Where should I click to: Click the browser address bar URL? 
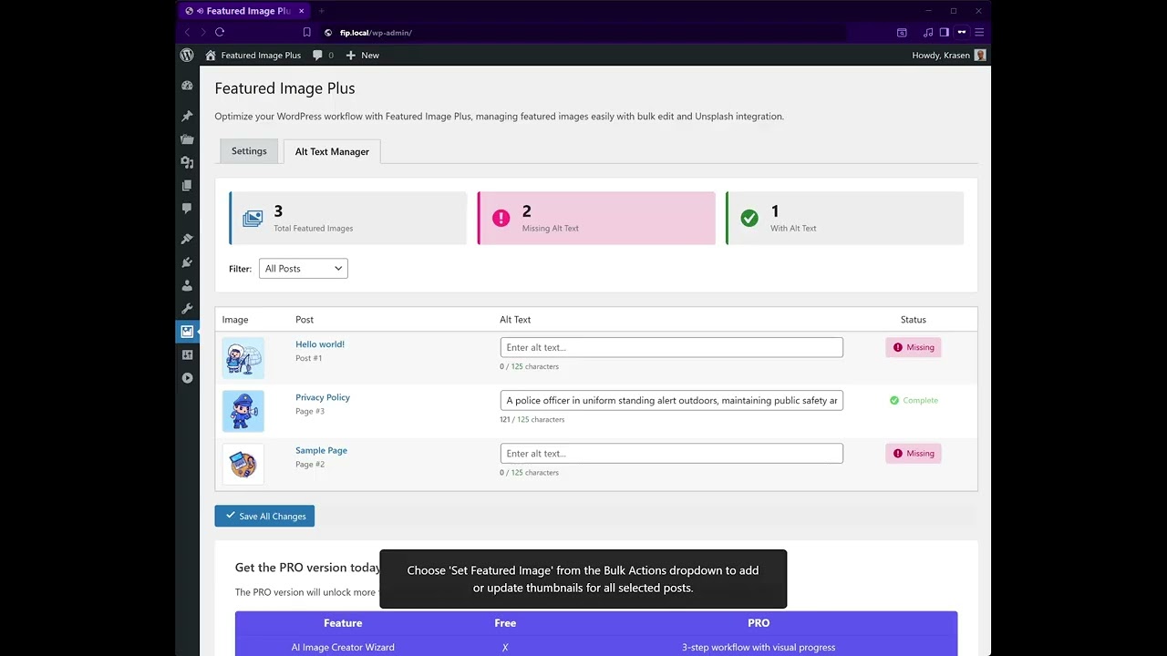[x=376, y=33]
